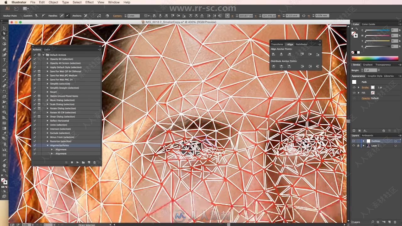Select the Pen tool
402x226 pixels.
click(4, 49)
